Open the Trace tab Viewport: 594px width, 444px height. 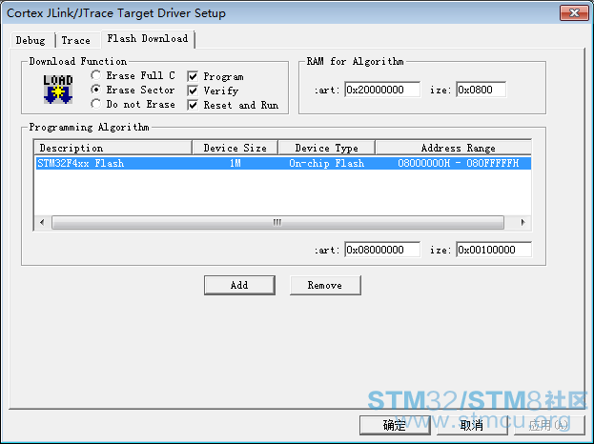pos(75,40)
